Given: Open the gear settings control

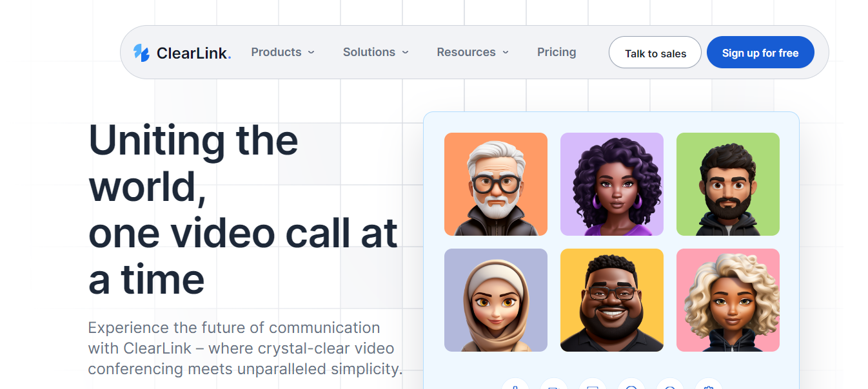Looking at the screenshot, I should point(709,384).
